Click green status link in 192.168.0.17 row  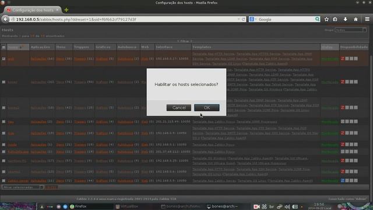pyautogui.click(x=329, y=59)
